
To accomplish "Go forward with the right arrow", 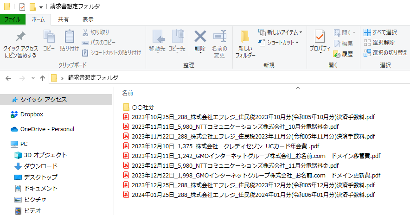I will [x=22, y=78].
